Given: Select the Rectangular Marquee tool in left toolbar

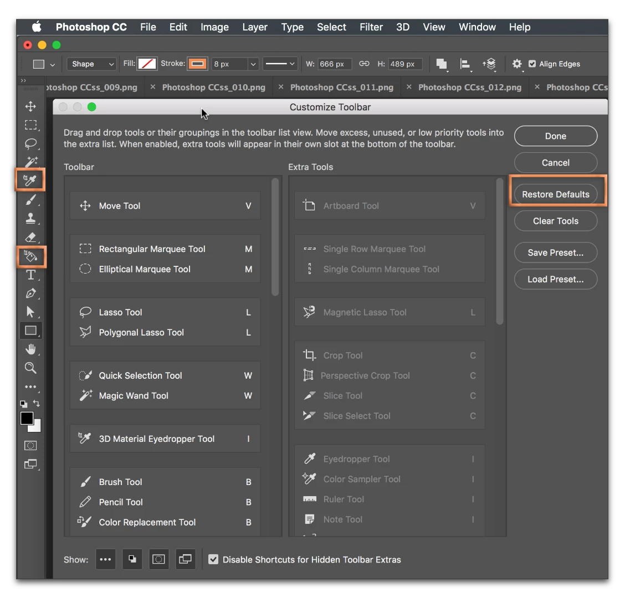Looking at the screenshot, I should pyautogui.click(x=30, y=125).
